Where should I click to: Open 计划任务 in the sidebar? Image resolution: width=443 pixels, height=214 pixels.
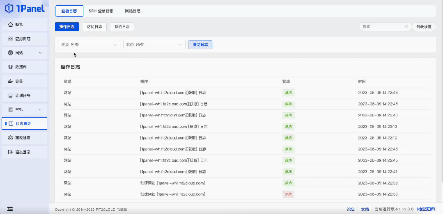(x=24, y=95)
